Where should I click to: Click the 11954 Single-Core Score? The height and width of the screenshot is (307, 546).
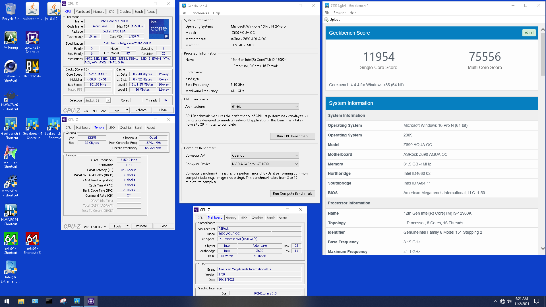tap(379, 57)
